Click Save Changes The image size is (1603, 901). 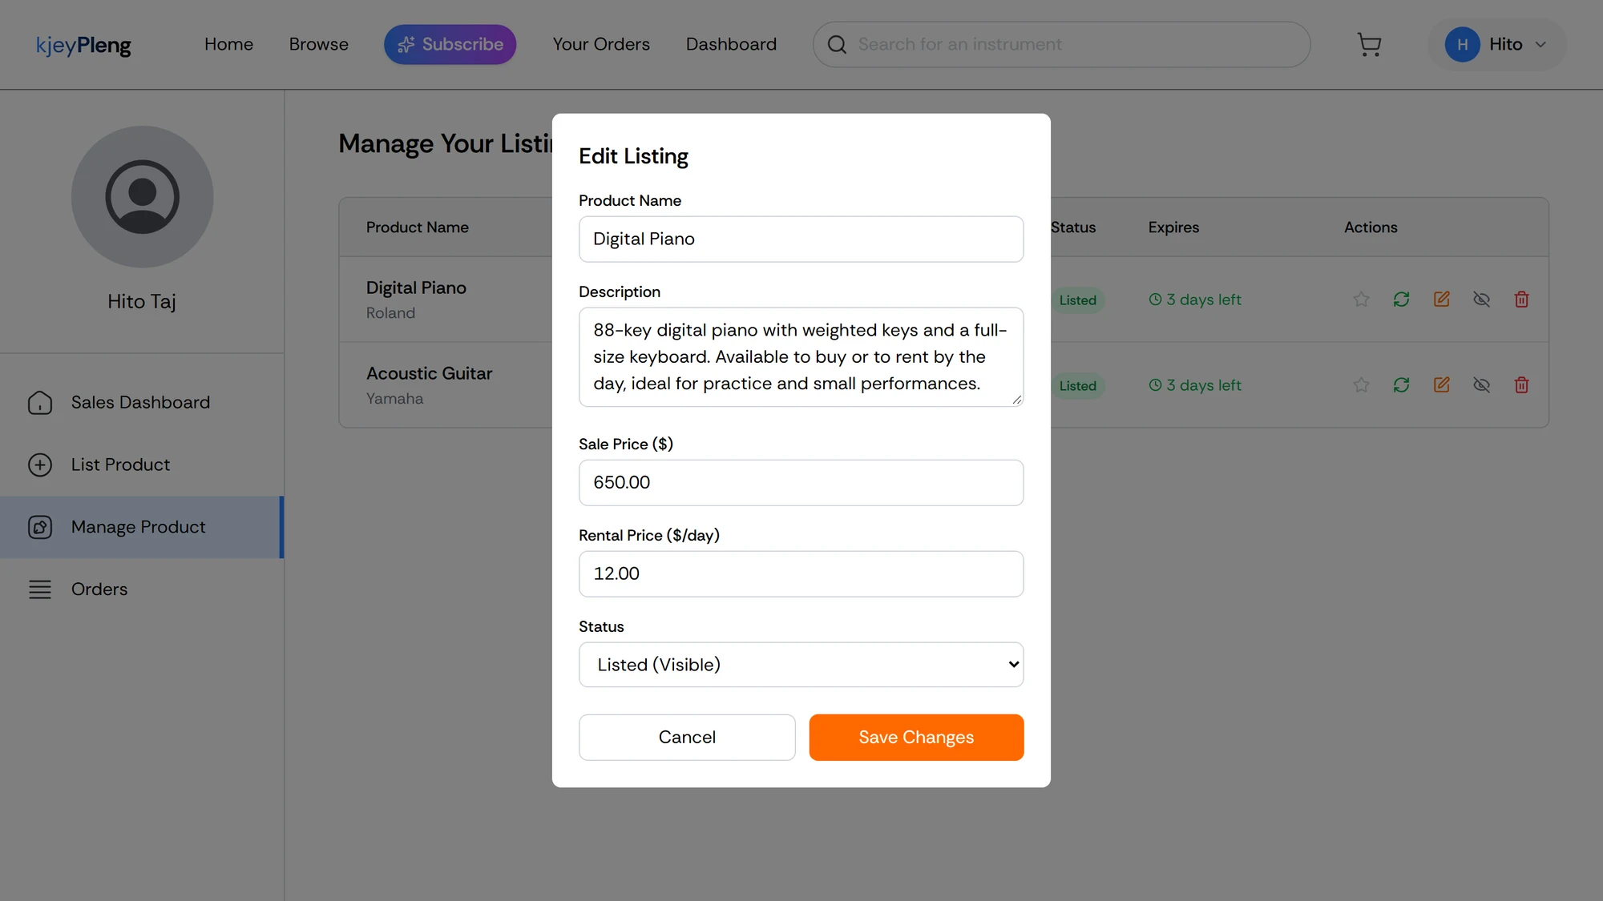(916, 737)
